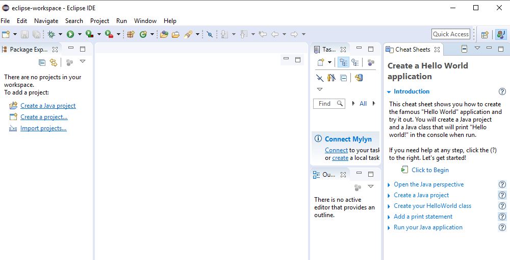The image size is (510, 260).
Task: Click New Task icon in Task List
Action: click(320, 62)
